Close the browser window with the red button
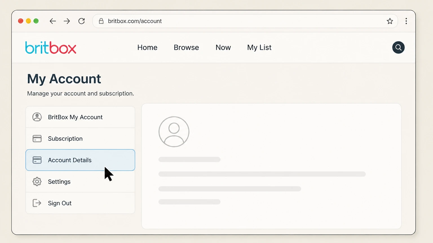The width and height of the screenshot is (433, 243). point(21,21)
